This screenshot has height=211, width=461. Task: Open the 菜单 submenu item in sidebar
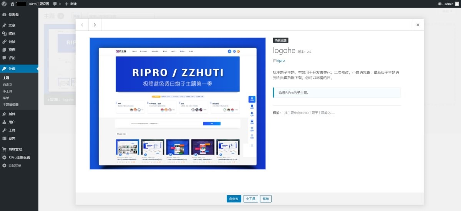coord(6,98)
